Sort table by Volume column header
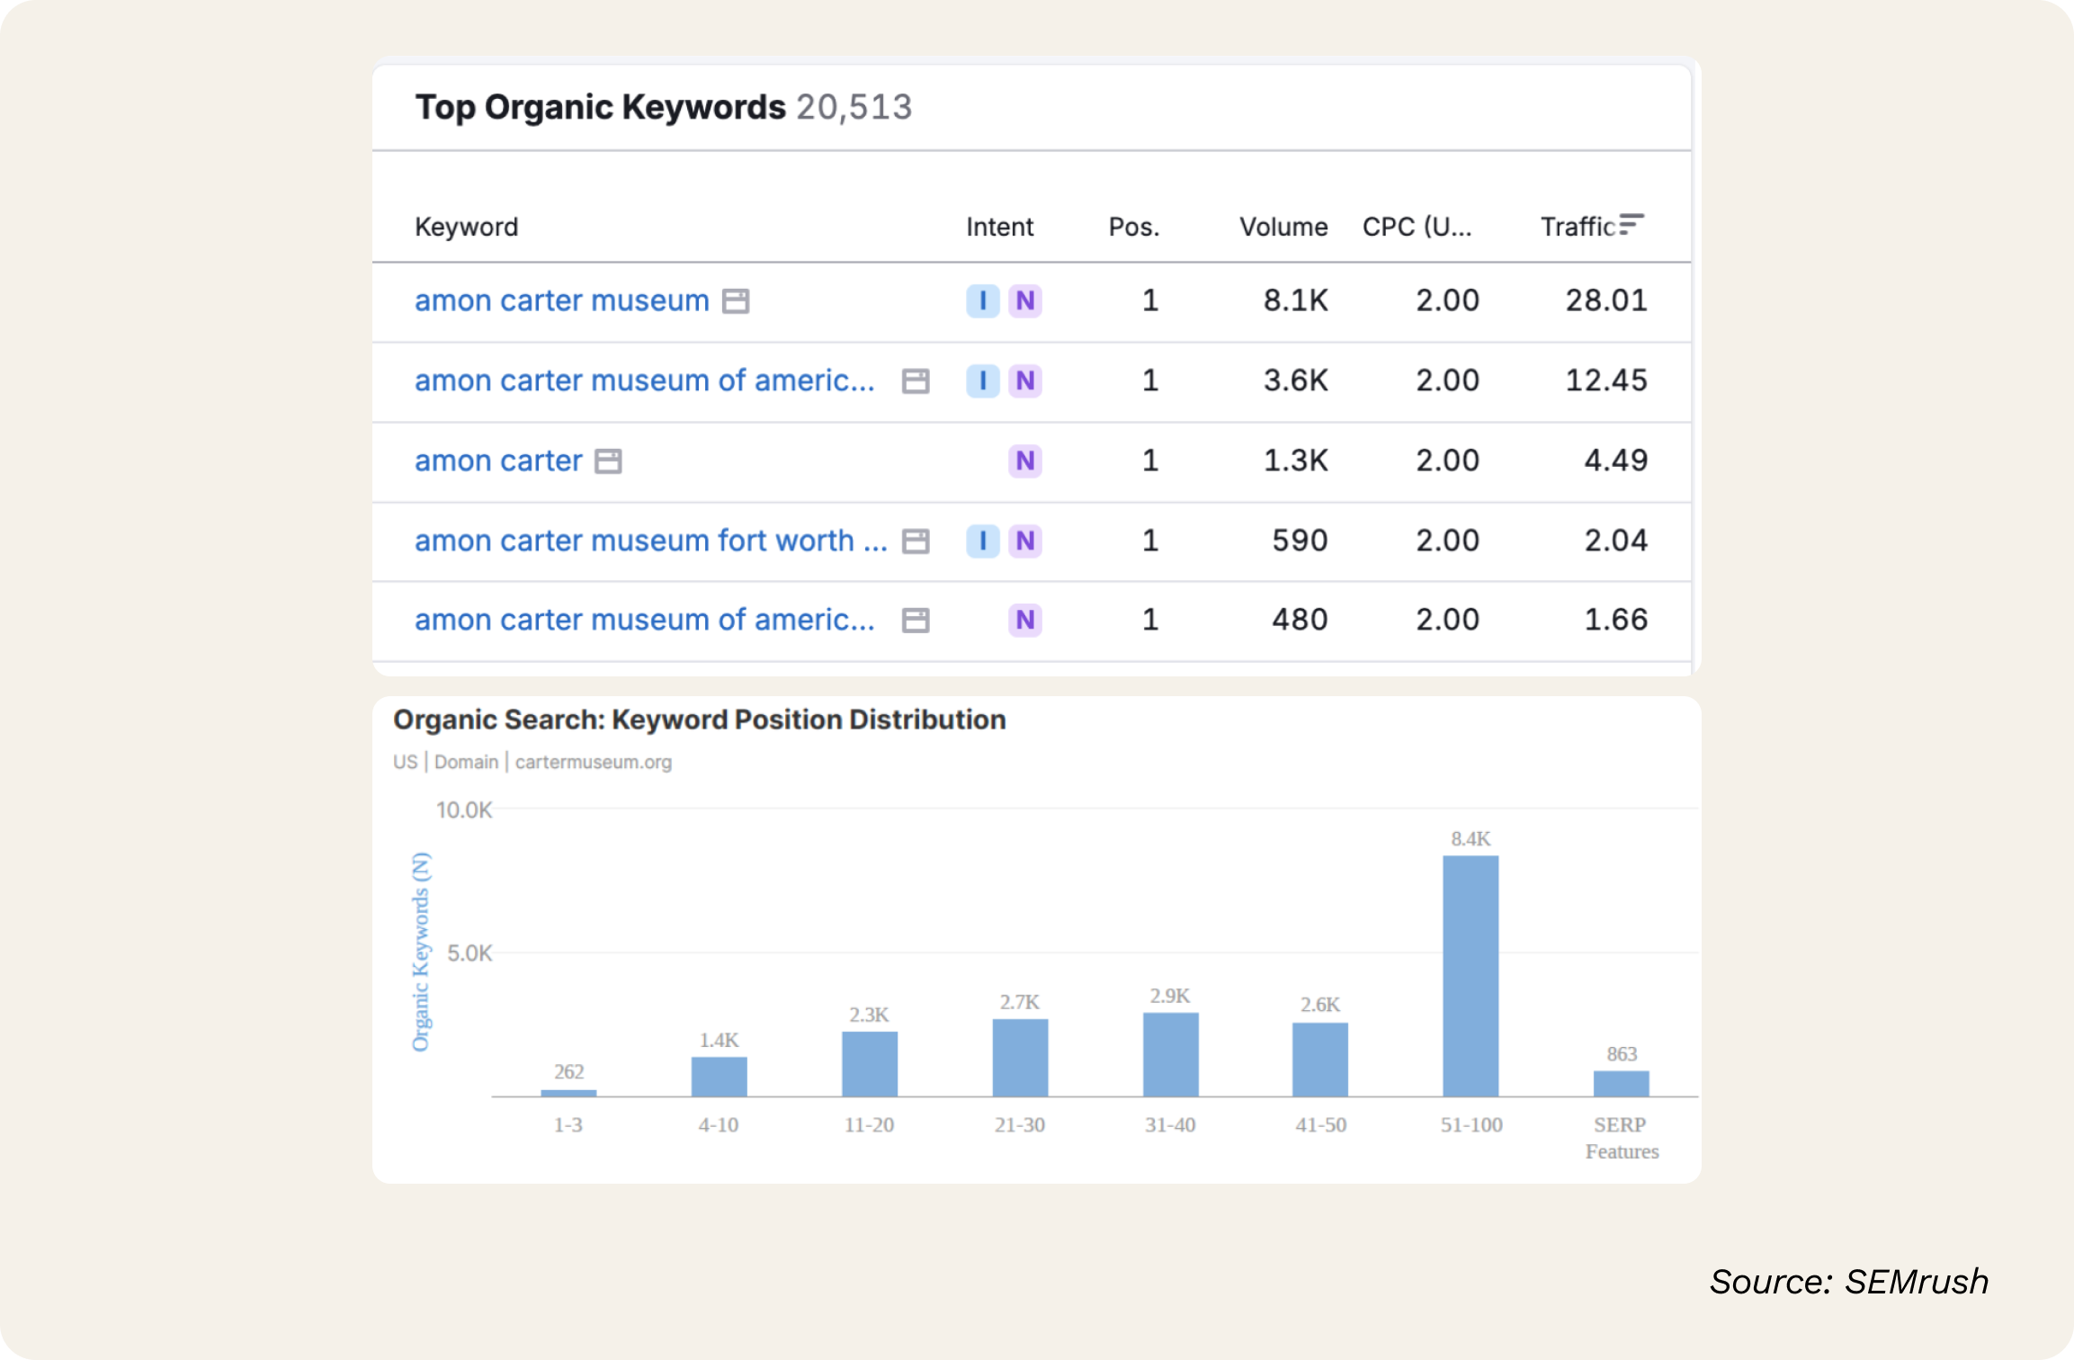The height and width of the screenshot is (1360, 2074). (x=1283, y=227)
